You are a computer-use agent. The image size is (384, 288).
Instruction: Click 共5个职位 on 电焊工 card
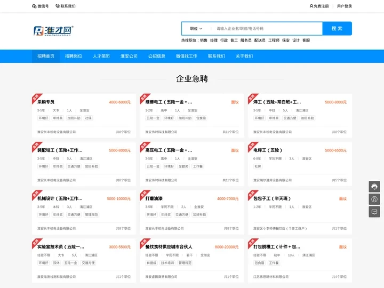[x=339, y=180]
